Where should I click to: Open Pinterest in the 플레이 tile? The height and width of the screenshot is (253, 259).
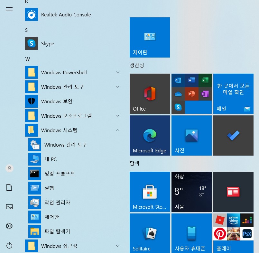click(220, 234)
